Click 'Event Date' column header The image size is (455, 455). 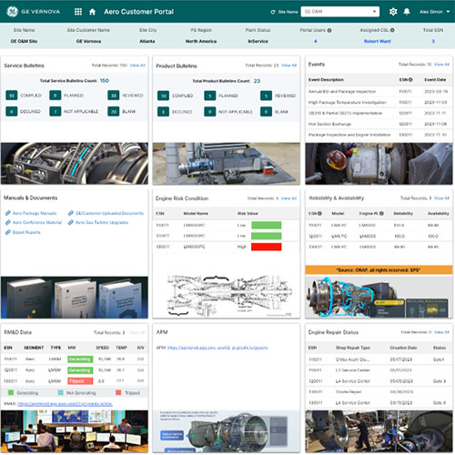click(x=435, y=79)
